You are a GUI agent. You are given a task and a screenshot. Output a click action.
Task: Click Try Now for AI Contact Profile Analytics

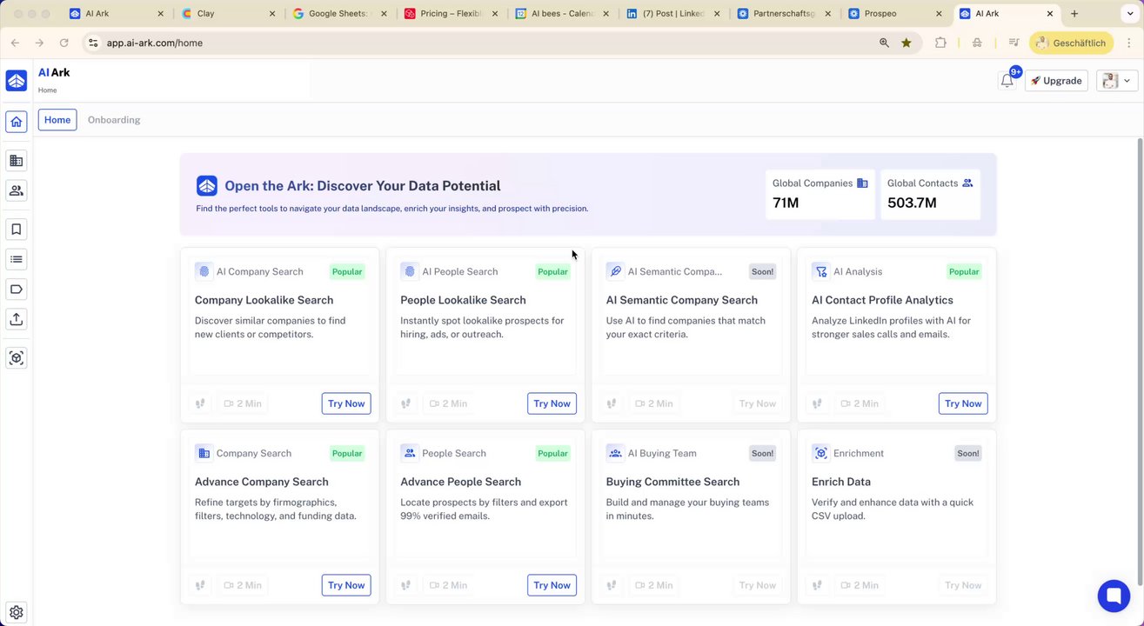(963, 403)
